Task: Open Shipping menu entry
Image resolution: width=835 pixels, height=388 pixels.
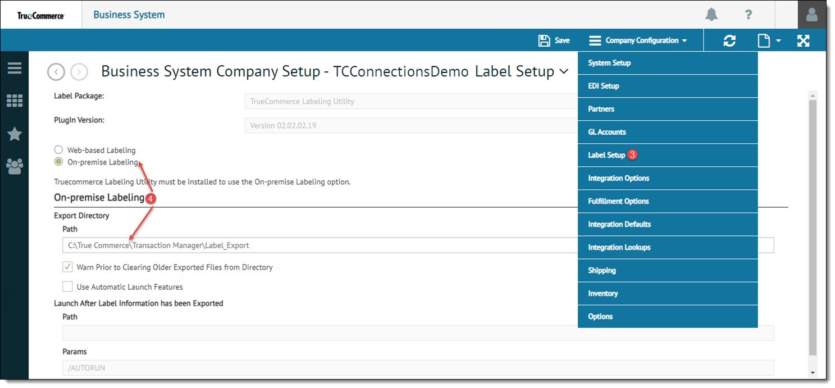Action: (x=668, y=270)
